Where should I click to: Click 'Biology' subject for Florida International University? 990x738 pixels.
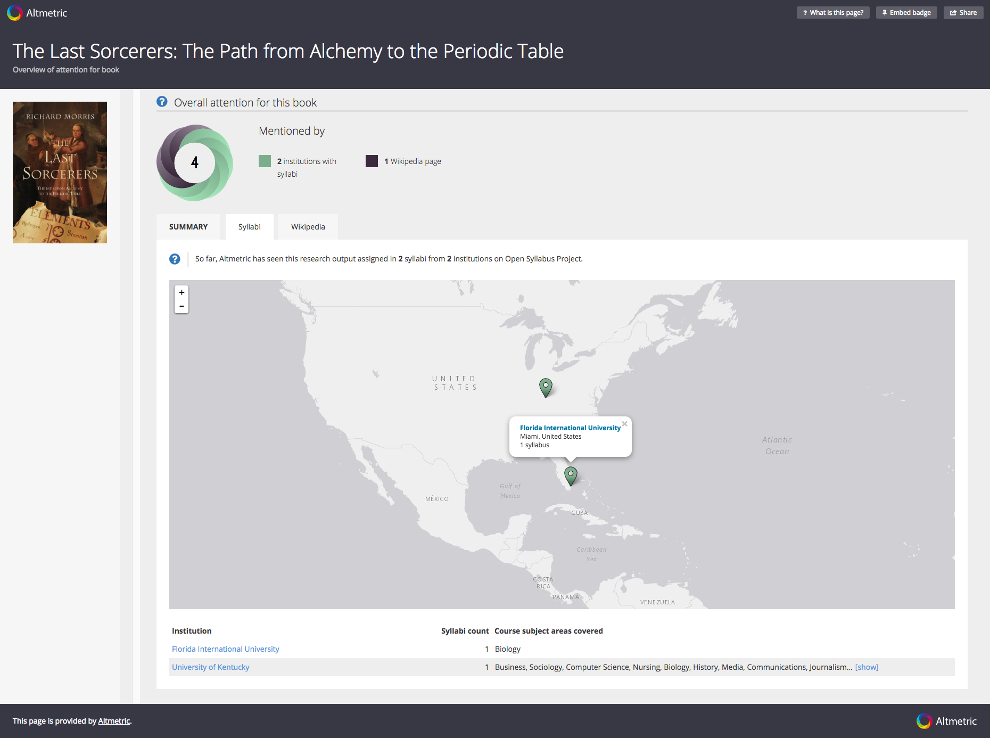click(x=508, y=649)
